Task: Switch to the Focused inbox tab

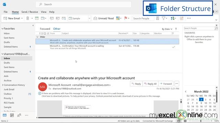Action: pos(45,29)
